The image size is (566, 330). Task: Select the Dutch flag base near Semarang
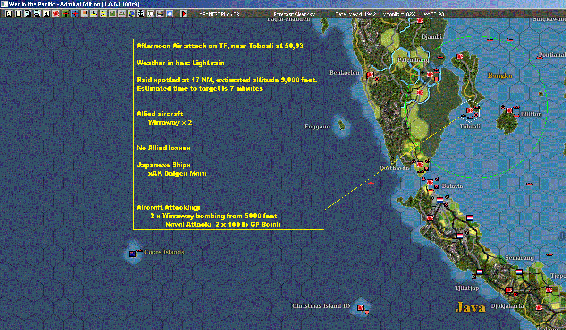[x=519, y=272]
